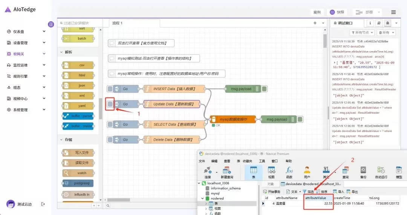
Task: Select the mysql数据库操作 node
Action: (233, 119)
